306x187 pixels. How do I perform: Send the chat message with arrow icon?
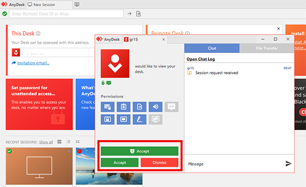point(289,164)
